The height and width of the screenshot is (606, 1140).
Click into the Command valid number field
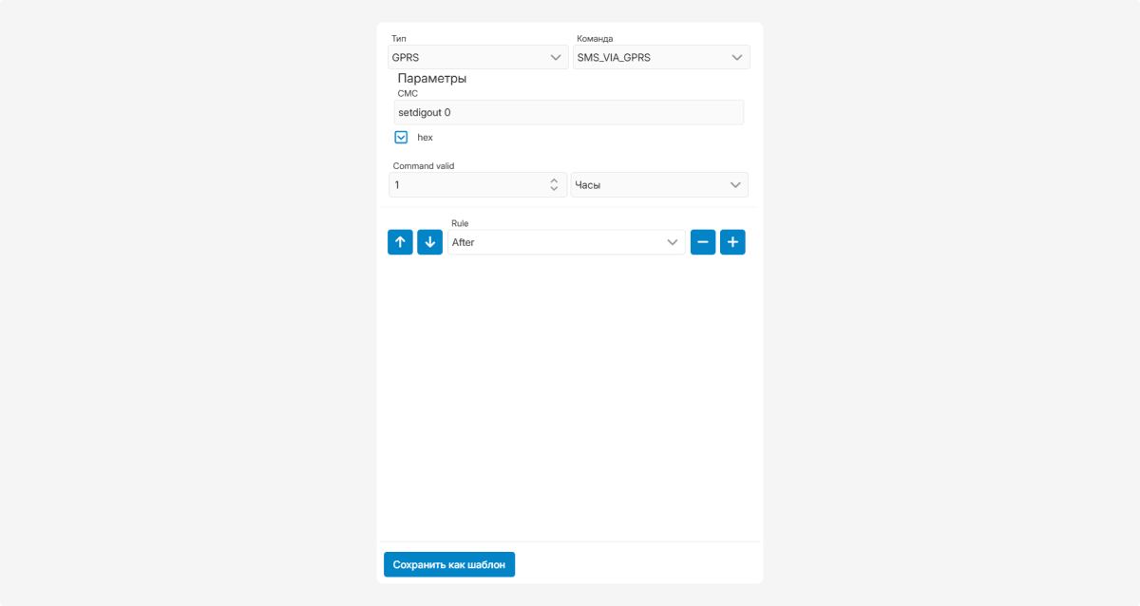click(465, 185)
